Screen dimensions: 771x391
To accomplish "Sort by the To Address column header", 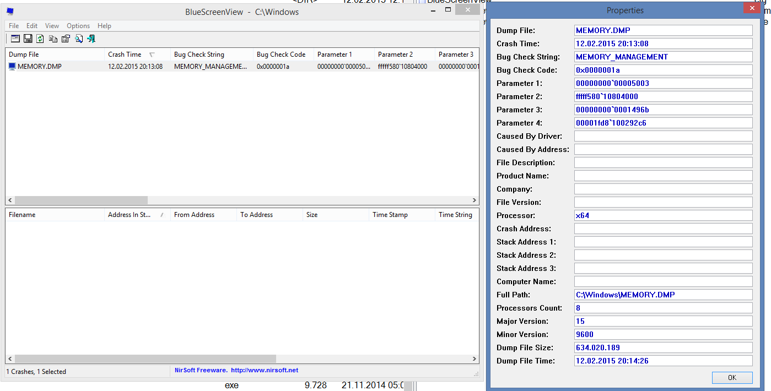I will pos(269,215).
